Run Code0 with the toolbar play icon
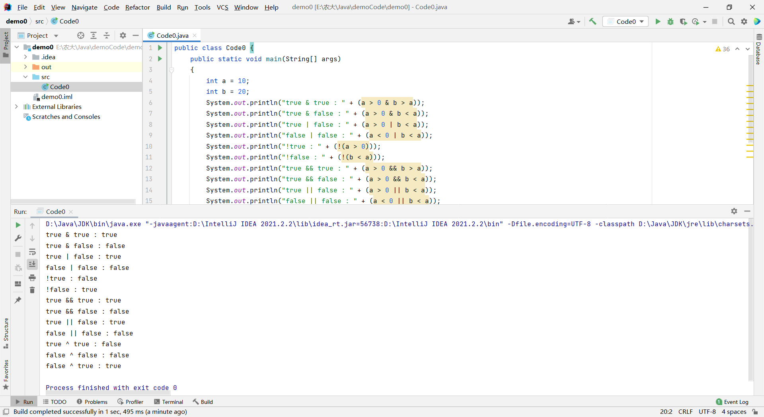Viewport: 764px width, 417px height. [x=658, y=21]
